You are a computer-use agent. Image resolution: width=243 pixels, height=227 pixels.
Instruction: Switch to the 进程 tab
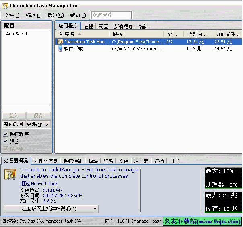88,26
